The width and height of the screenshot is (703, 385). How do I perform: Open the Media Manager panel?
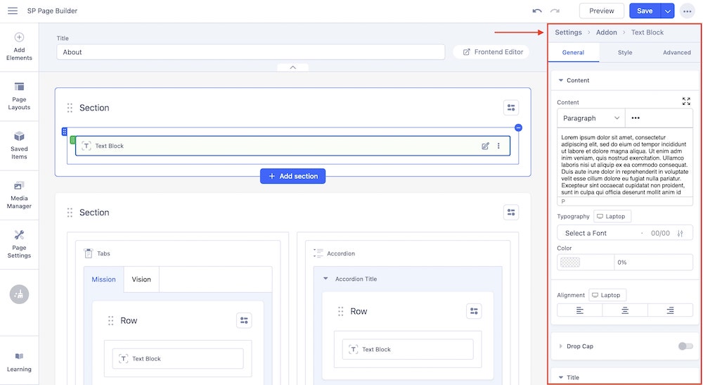(x=19, y=195)
